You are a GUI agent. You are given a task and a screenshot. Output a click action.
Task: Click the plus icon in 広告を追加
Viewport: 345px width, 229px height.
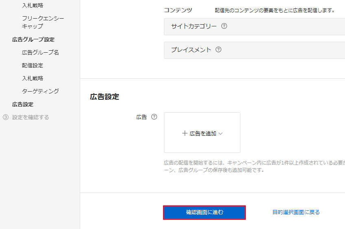[x=185, y=133]
